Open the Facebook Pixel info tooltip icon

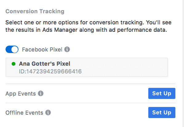coord(67,49)
